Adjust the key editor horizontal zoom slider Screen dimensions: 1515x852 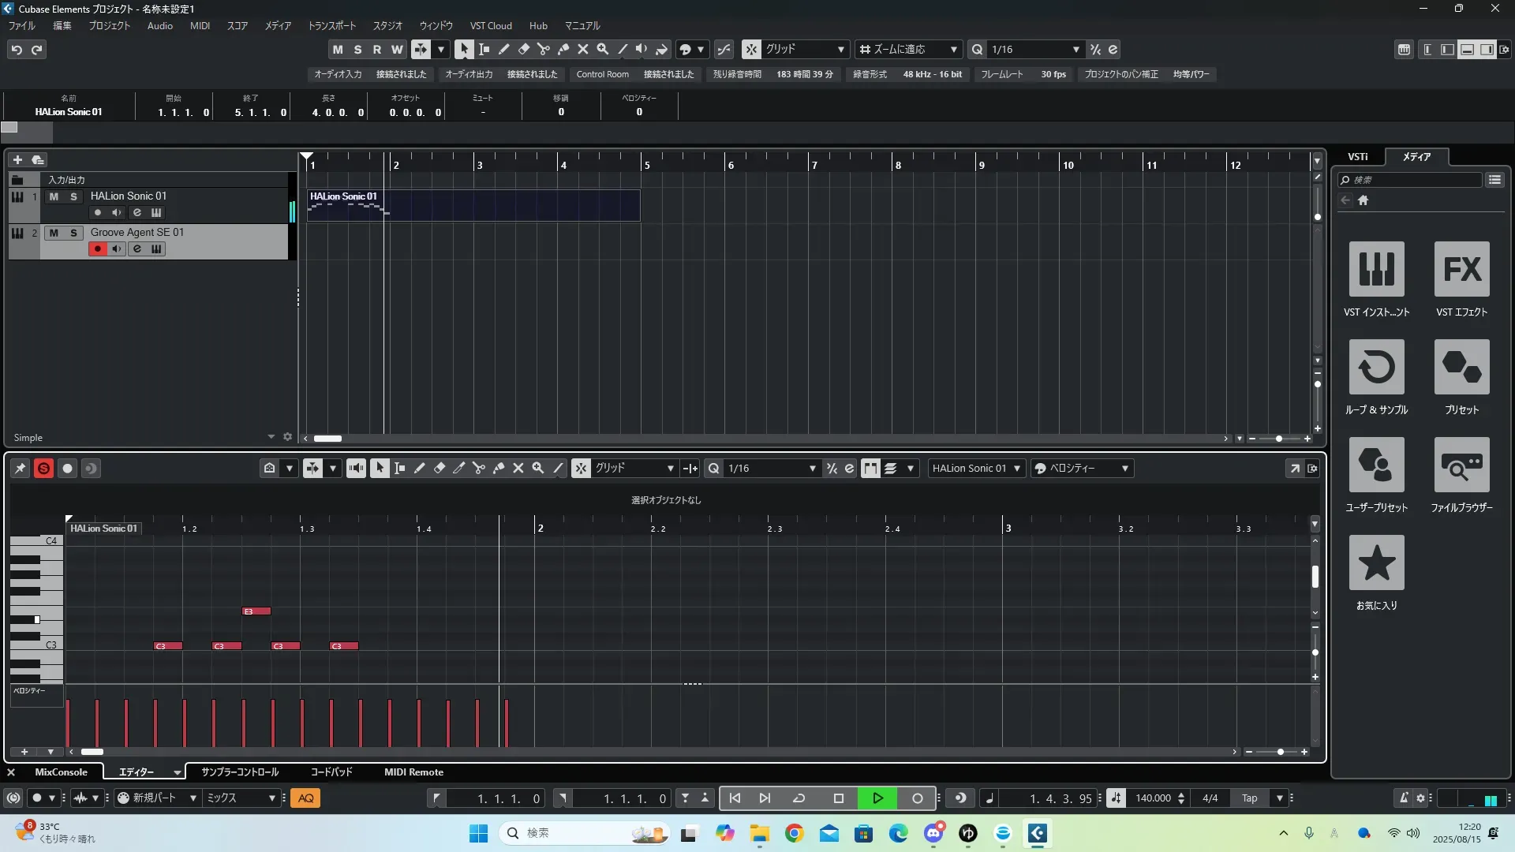pos(1280,752)
